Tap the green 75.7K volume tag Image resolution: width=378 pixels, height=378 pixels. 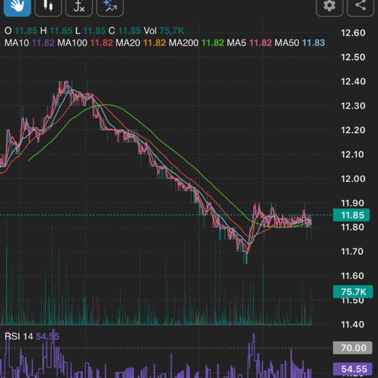pyautogui.click(x=353, y=292)
